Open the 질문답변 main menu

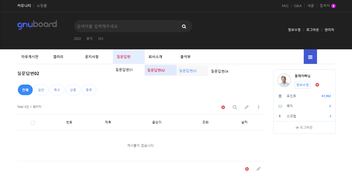124,57
